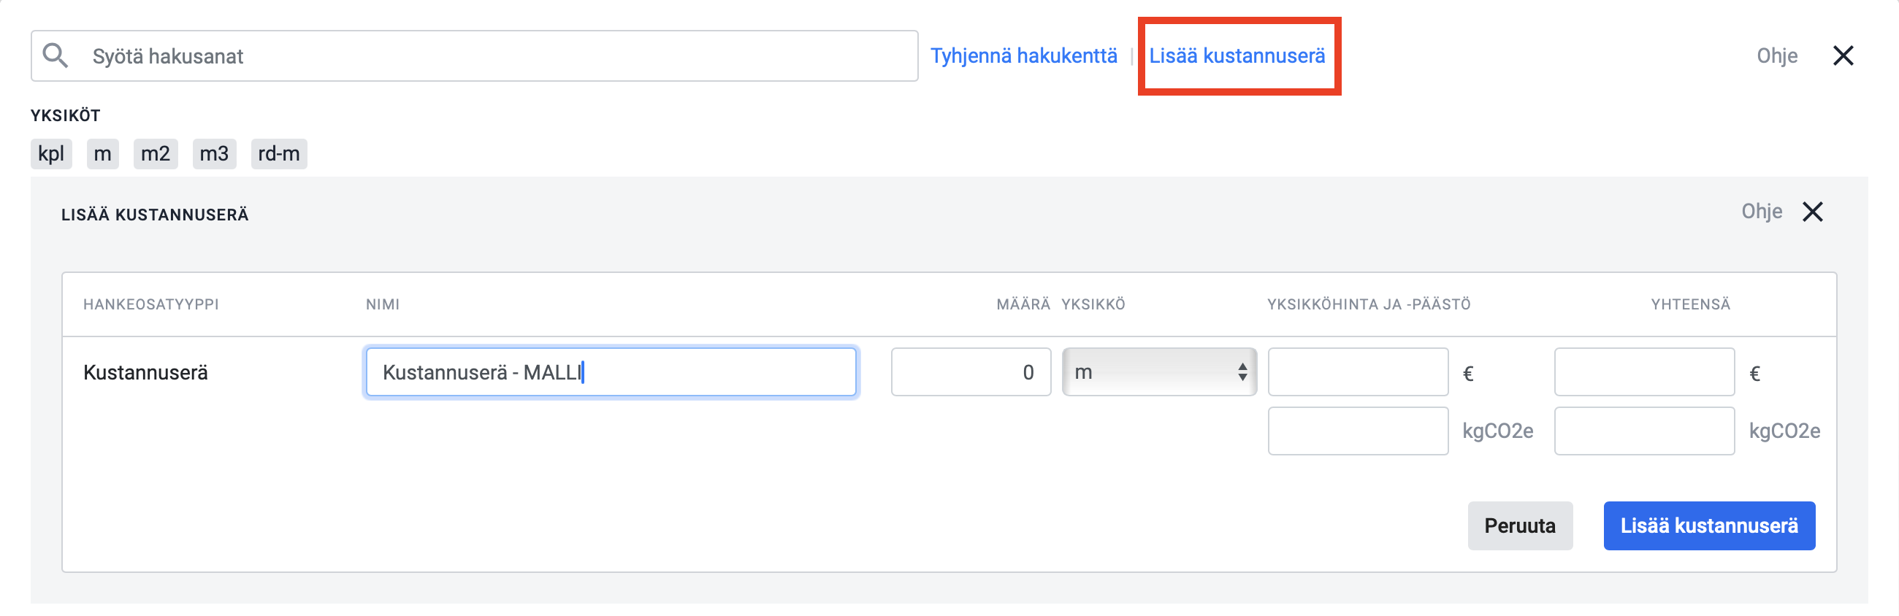Viewport: 1899px width, 616px height.
Task: Select the m2 unit filter chip
Action: [156, 154]
